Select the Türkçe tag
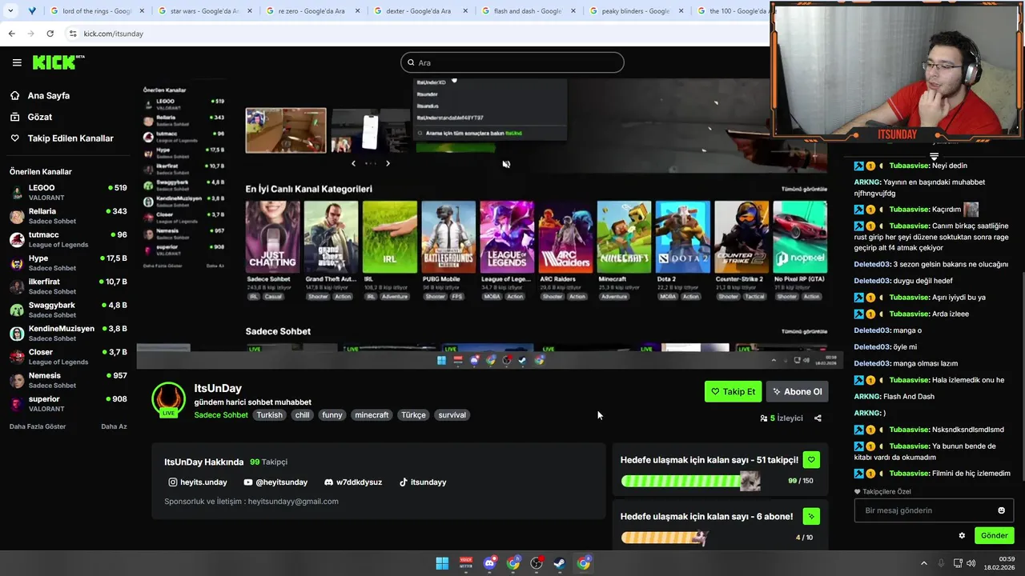The height and width of the screenshot is (576, 1025). point(414,415)
